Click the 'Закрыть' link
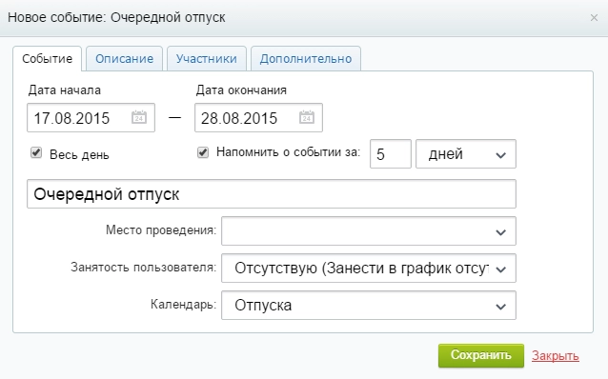 tap(556, 355)
